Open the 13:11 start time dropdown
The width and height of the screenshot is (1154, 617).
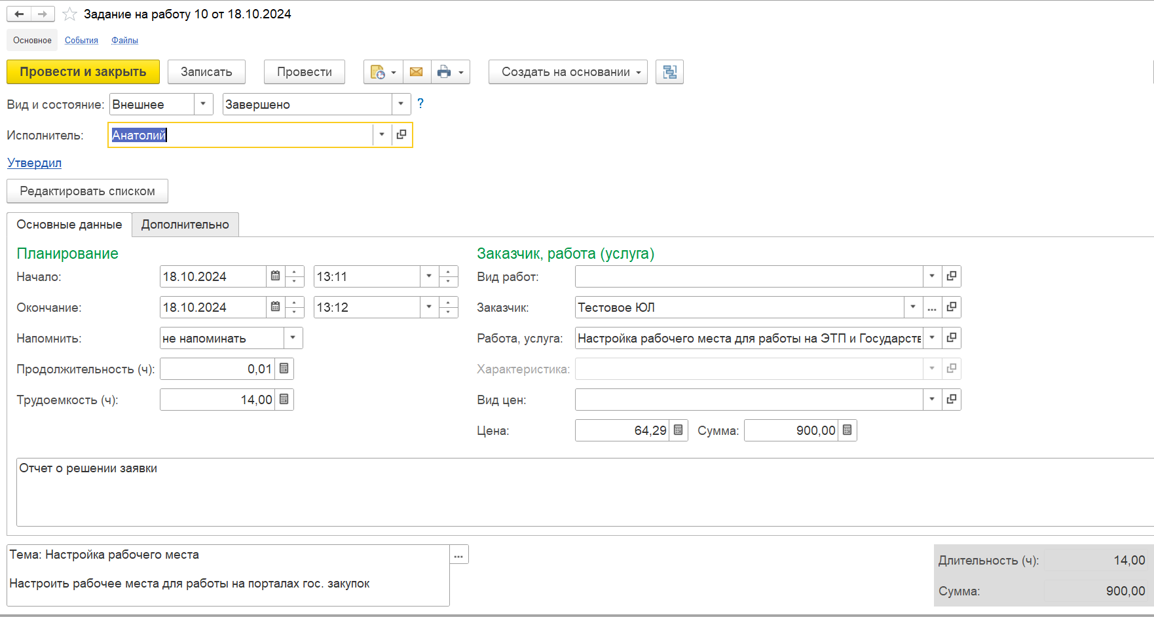point(429,276)
